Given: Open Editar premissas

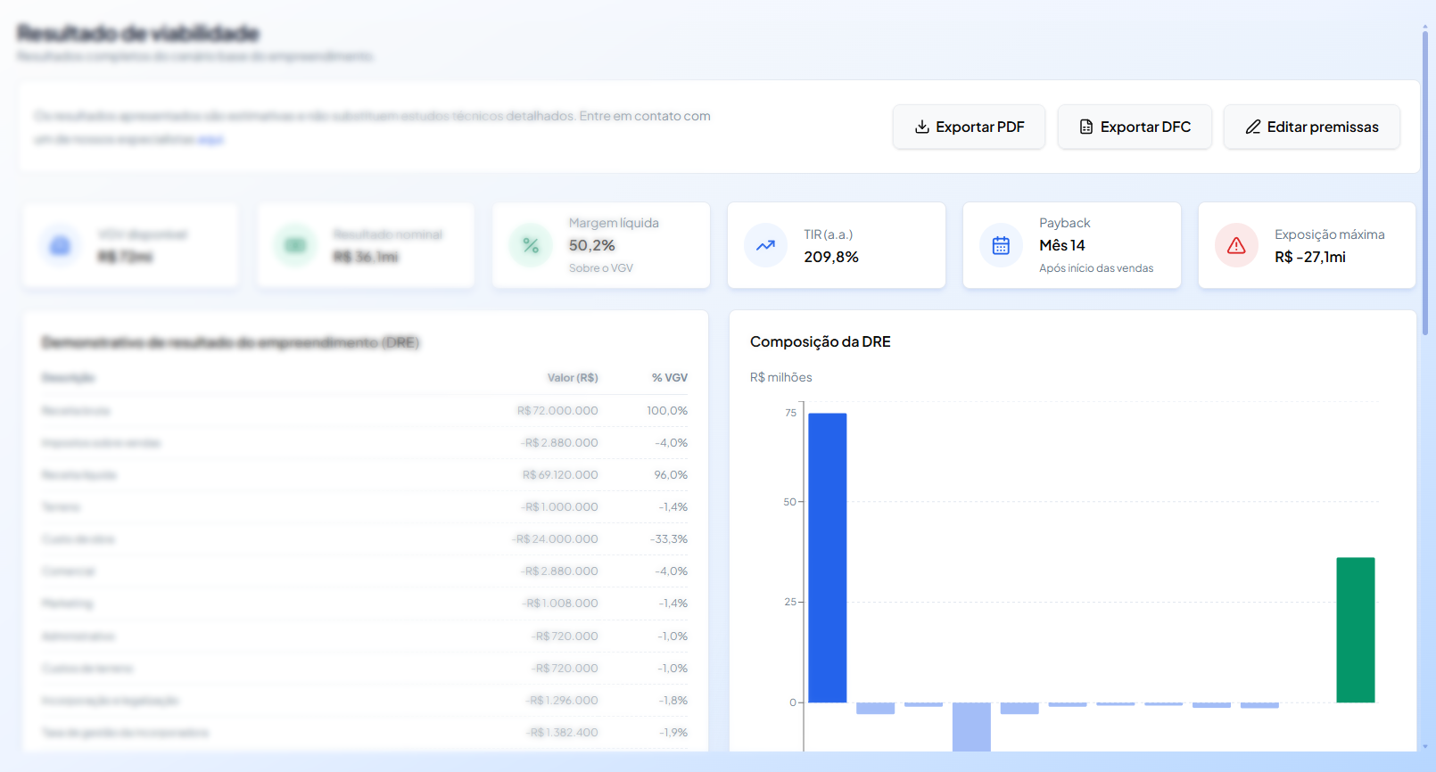Looking at the screenshot, I should click(1311, 127).
